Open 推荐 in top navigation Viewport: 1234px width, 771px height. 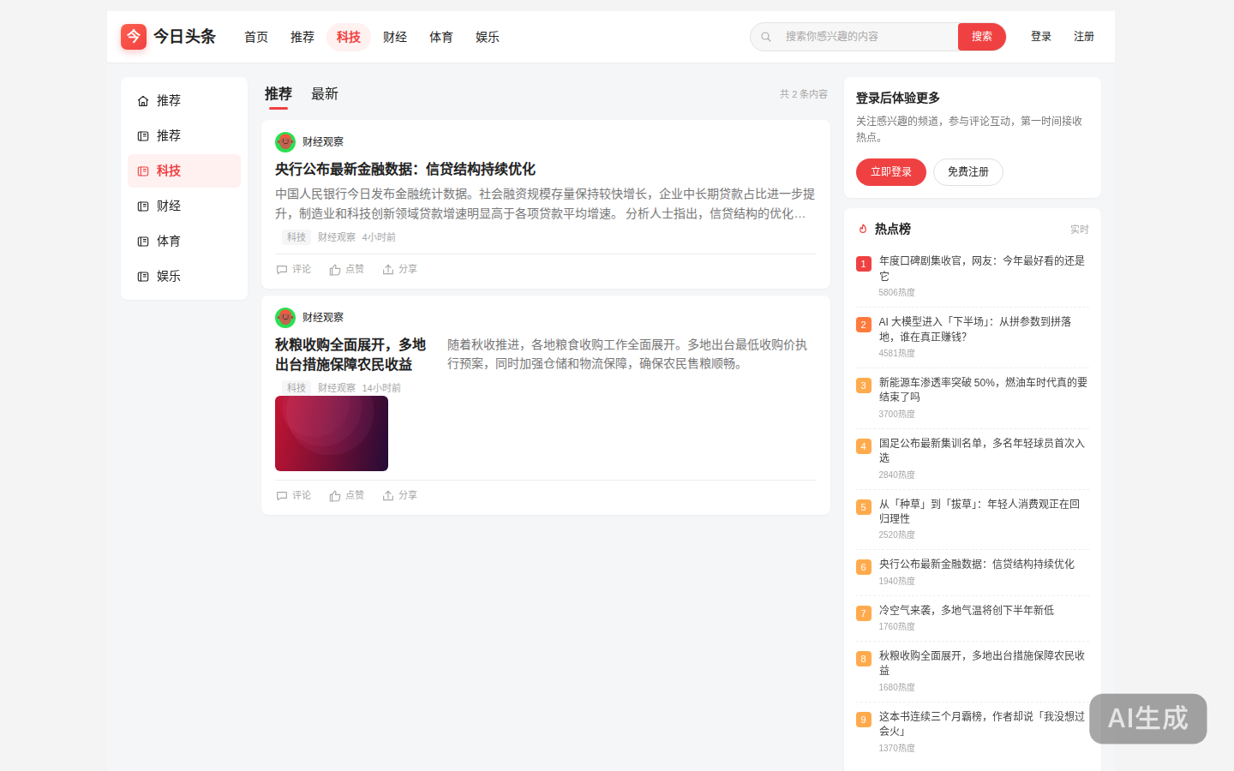303,37
